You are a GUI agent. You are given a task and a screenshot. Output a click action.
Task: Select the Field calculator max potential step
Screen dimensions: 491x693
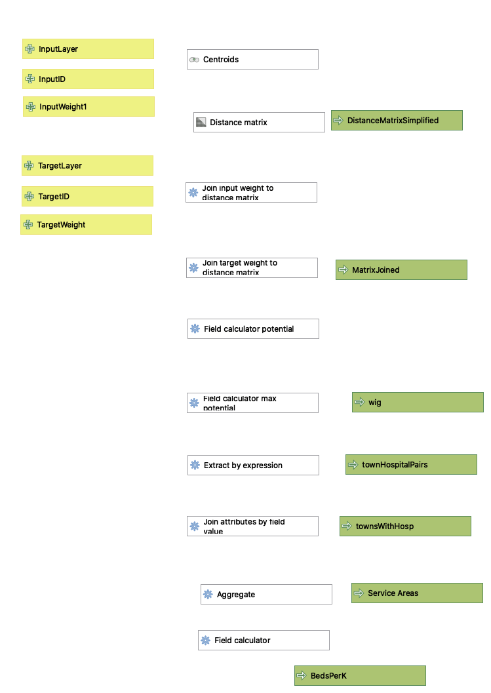pyautogui.click(x=252, y=403)
